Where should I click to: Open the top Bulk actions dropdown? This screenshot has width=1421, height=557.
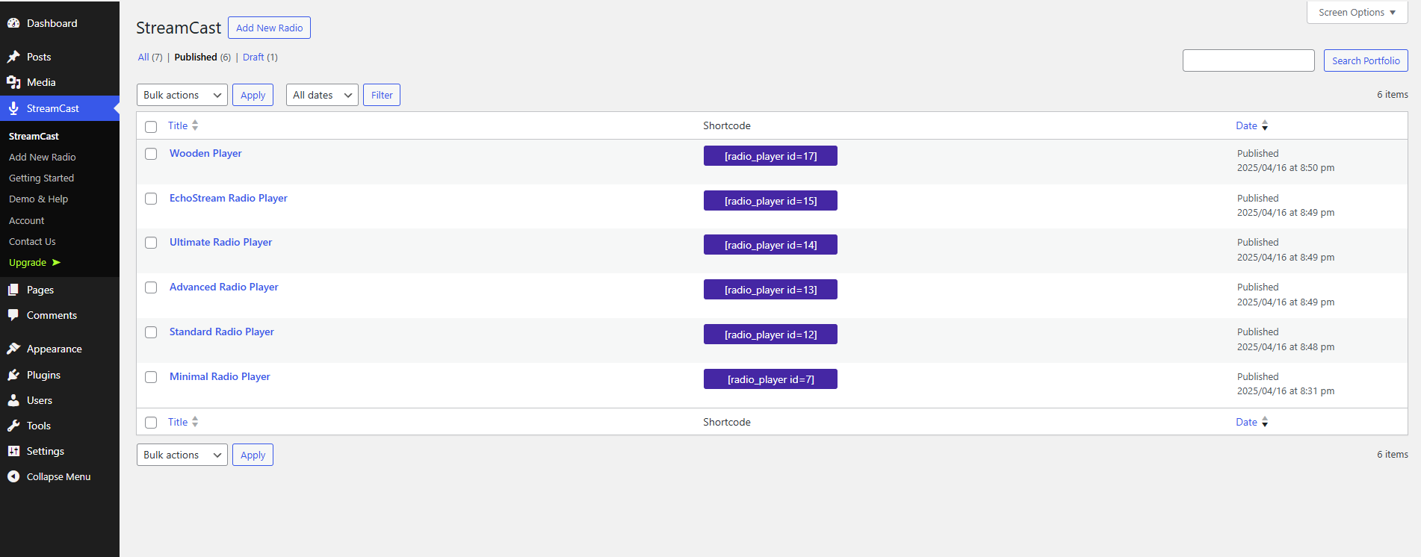pos(182,95)
